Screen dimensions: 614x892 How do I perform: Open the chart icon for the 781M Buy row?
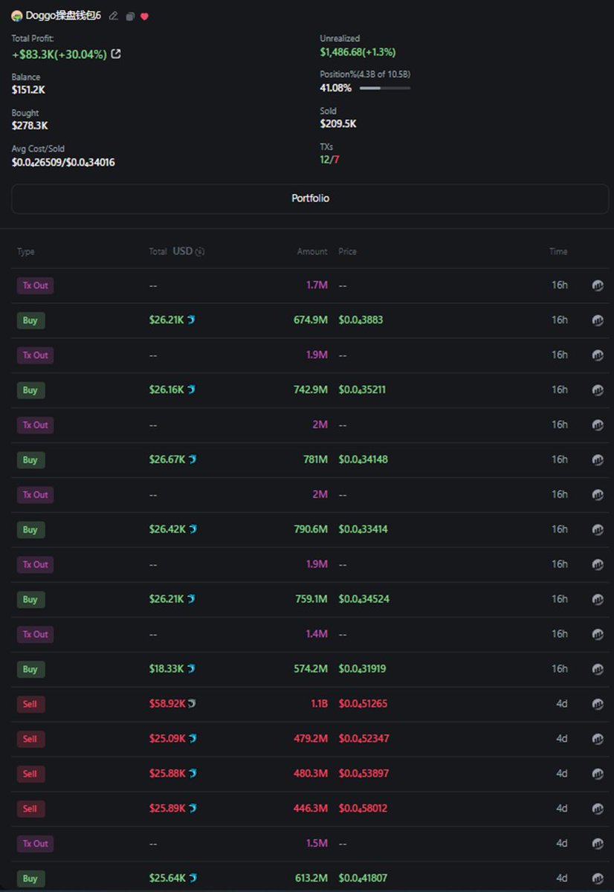pyautogui.click(x=598, y=460)
